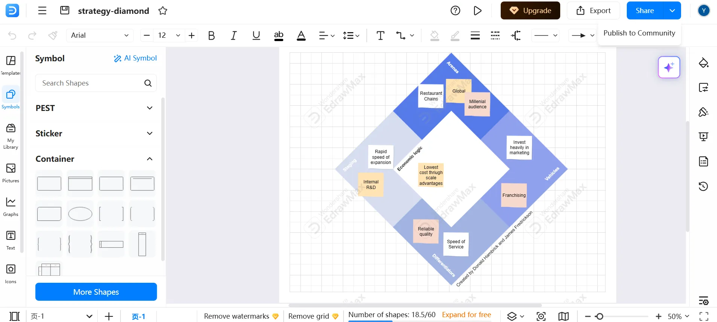The image size is (717, 322).
Task: Click the save file icon
Action: 65,10
